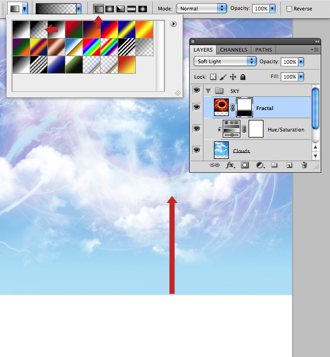Open the options bar Opacity slider arrow
The height and width of the screenshot is (357, 330).
click(x=272, y=9)
